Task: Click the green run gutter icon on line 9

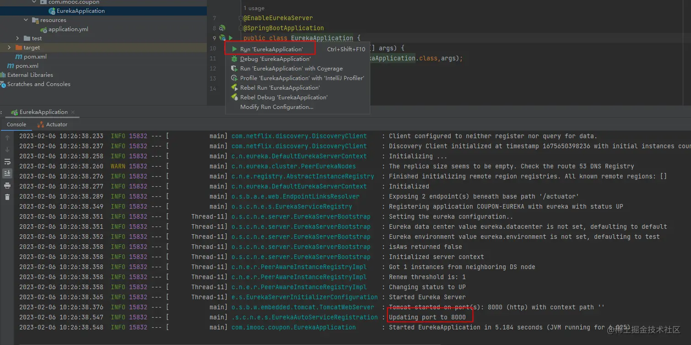Action: (231, 38)
